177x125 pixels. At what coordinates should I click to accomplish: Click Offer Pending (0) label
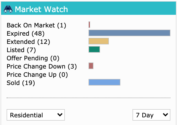tap(33, 58)
